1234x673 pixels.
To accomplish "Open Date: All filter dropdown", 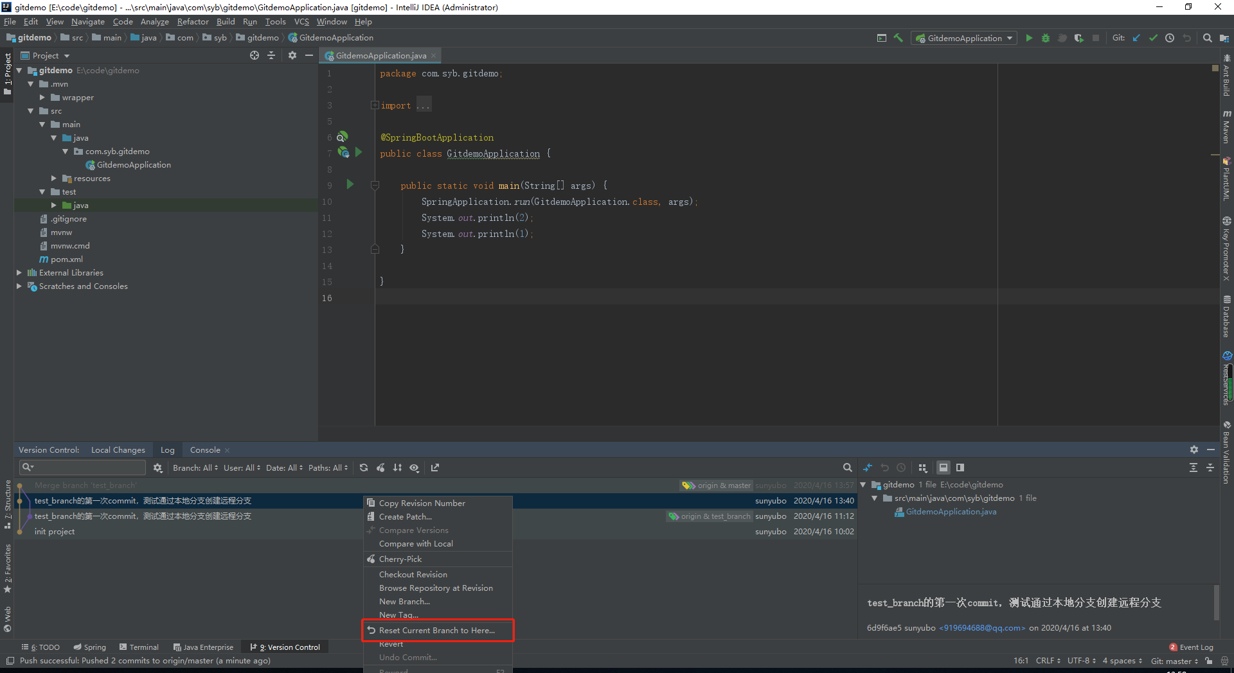I will [x=283, y=468].
